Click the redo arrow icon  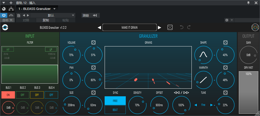point(189,27)
